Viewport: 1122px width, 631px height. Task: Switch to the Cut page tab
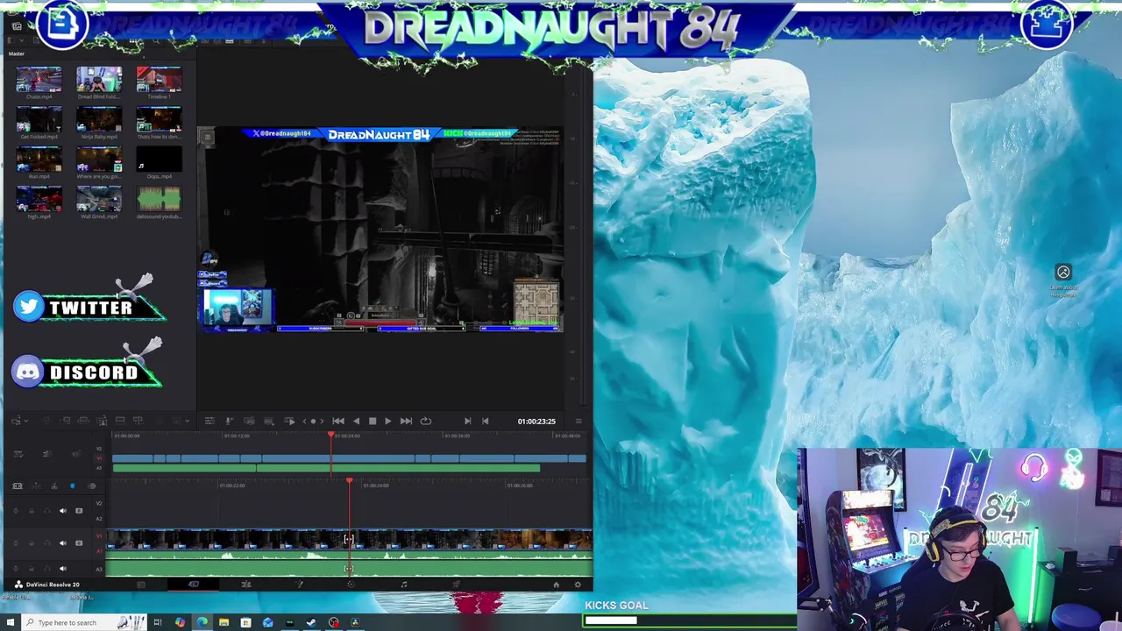point(194,585)
